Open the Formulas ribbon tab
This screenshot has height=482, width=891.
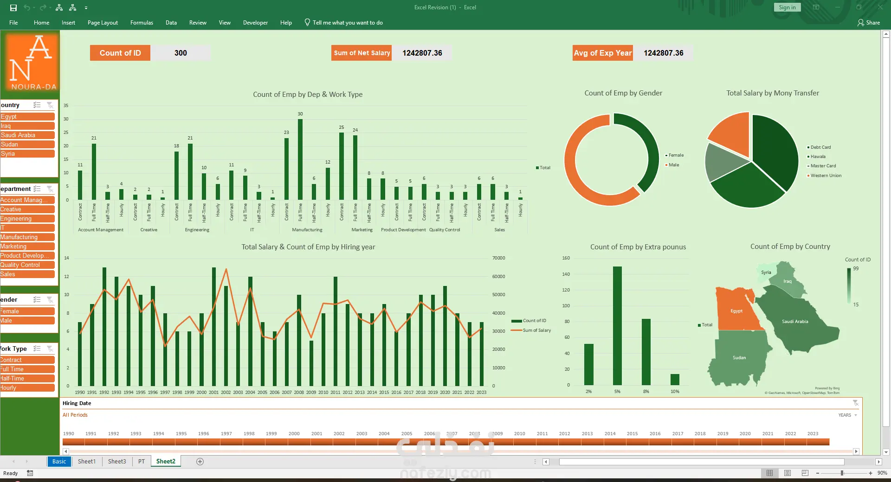[142, 23]
